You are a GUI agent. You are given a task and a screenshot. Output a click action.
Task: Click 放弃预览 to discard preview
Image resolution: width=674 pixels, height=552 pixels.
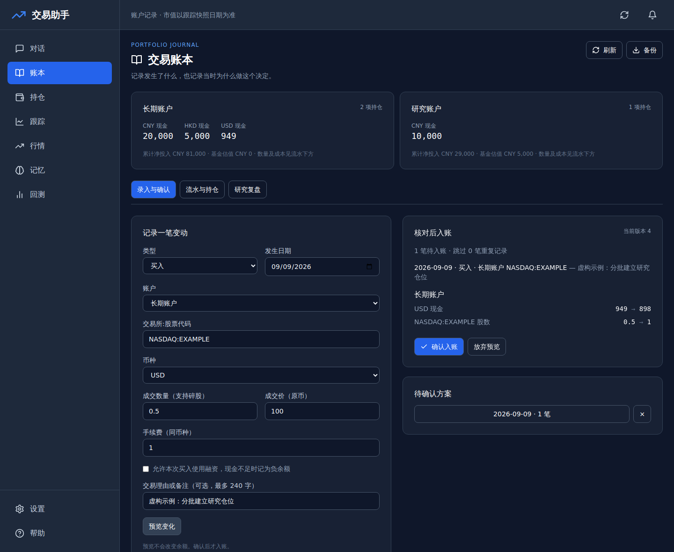click(487, 347)
